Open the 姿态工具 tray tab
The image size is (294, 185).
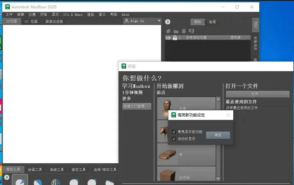tap(79, 170)
